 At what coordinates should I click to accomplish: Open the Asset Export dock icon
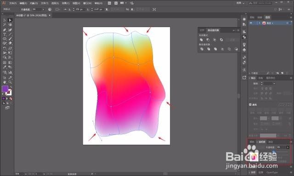coord(244,78)
